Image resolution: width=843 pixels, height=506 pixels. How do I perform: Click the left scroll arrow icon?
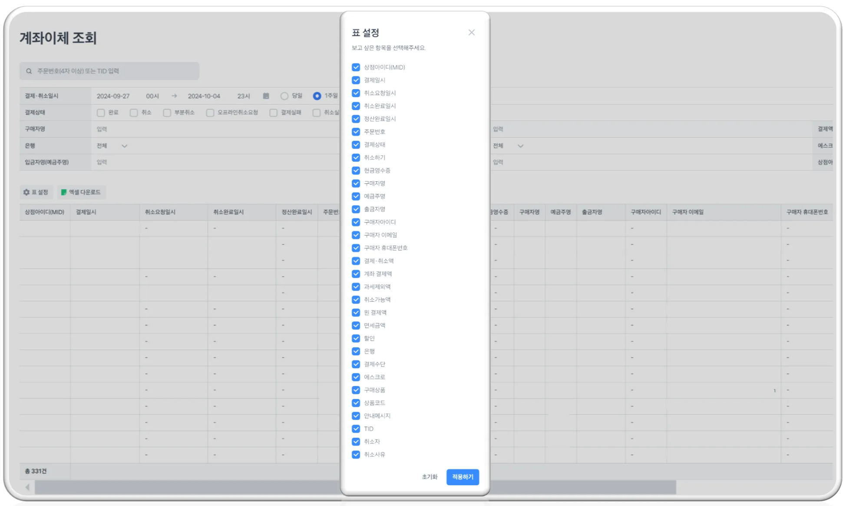[x=27, y=487]
